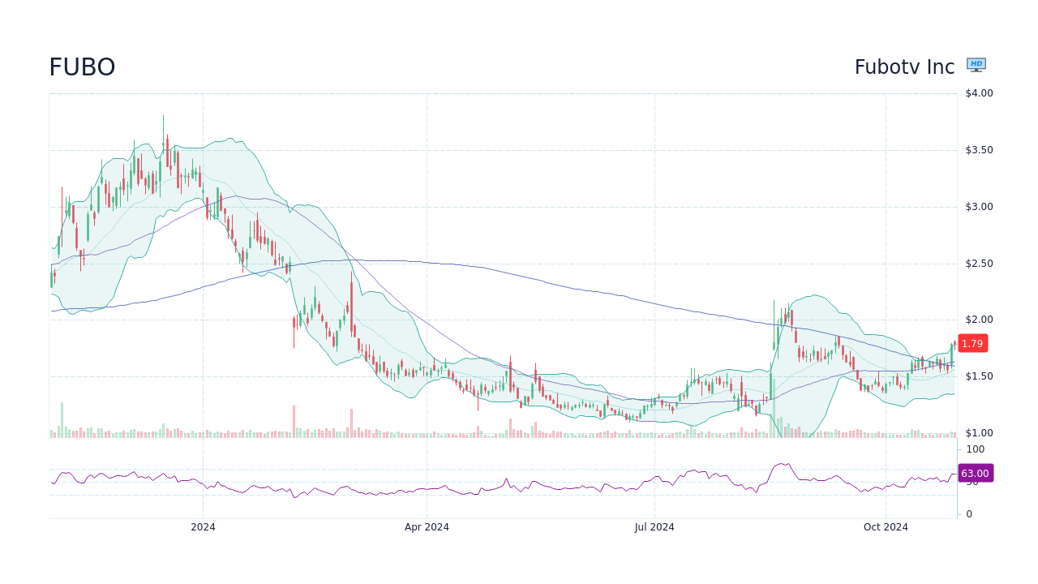Click the $2.50 price axis label
Viewport: 1038px width, 584px height.
979,264
